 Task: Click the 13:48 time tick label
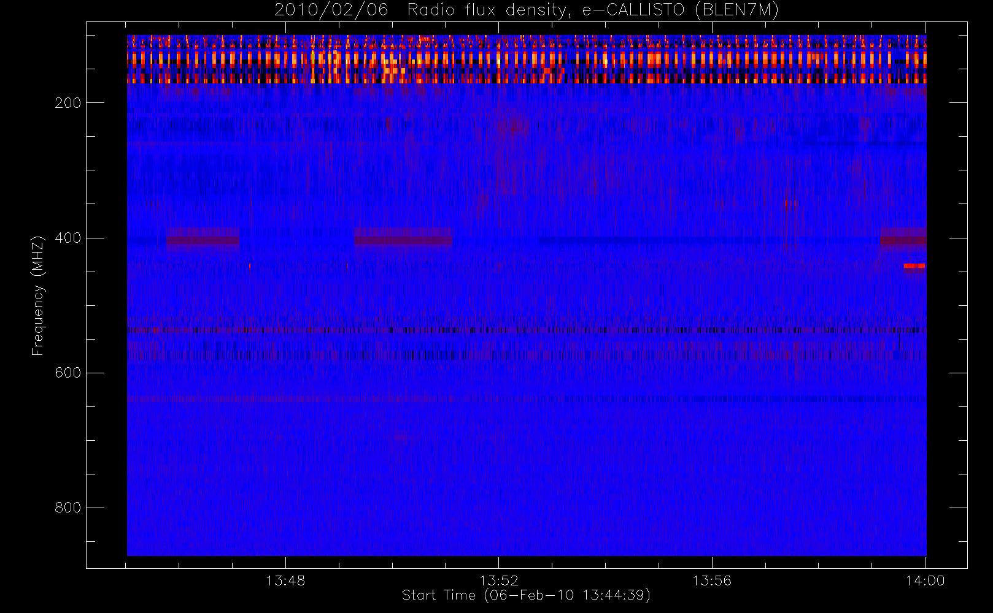pos(285,581)
